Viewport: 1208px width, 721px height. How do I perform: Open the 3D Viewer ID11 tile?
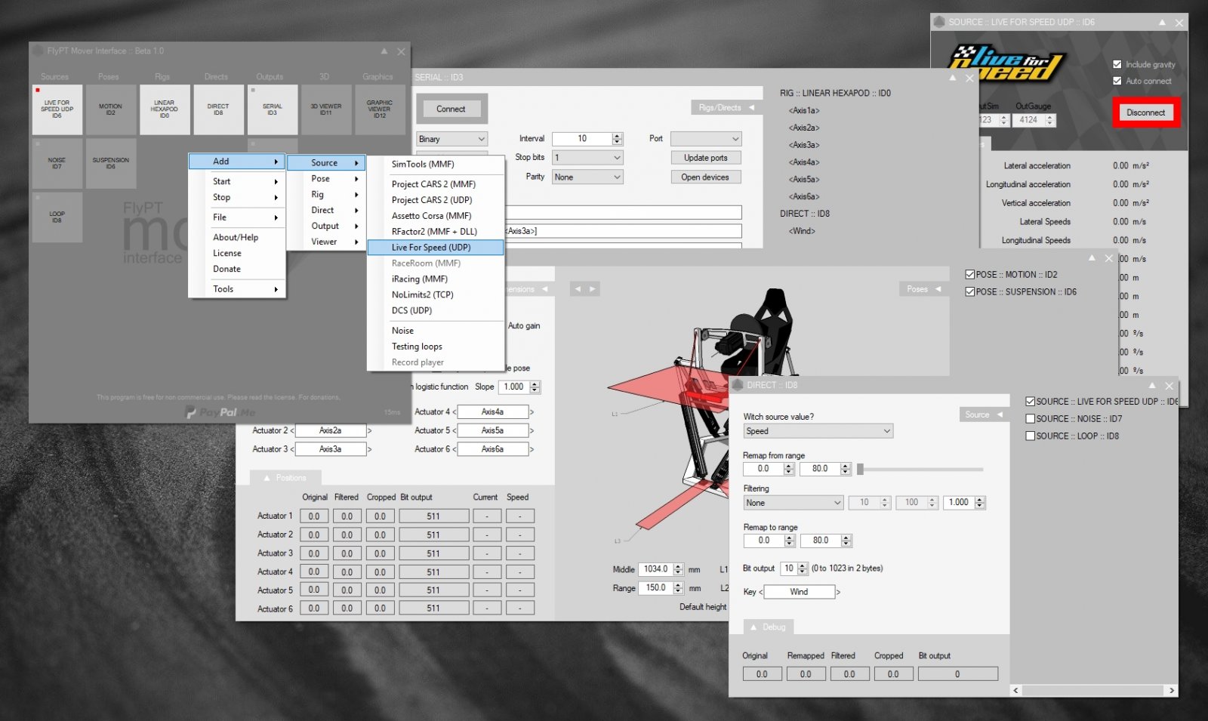pos(326,109)
